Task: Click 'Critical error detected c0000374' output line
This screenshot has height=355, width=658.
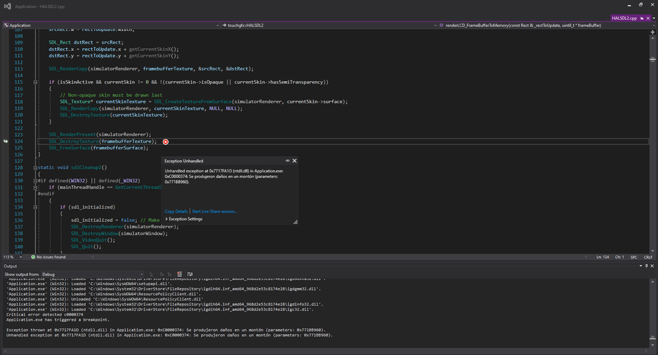Action: tap(44, 314)
